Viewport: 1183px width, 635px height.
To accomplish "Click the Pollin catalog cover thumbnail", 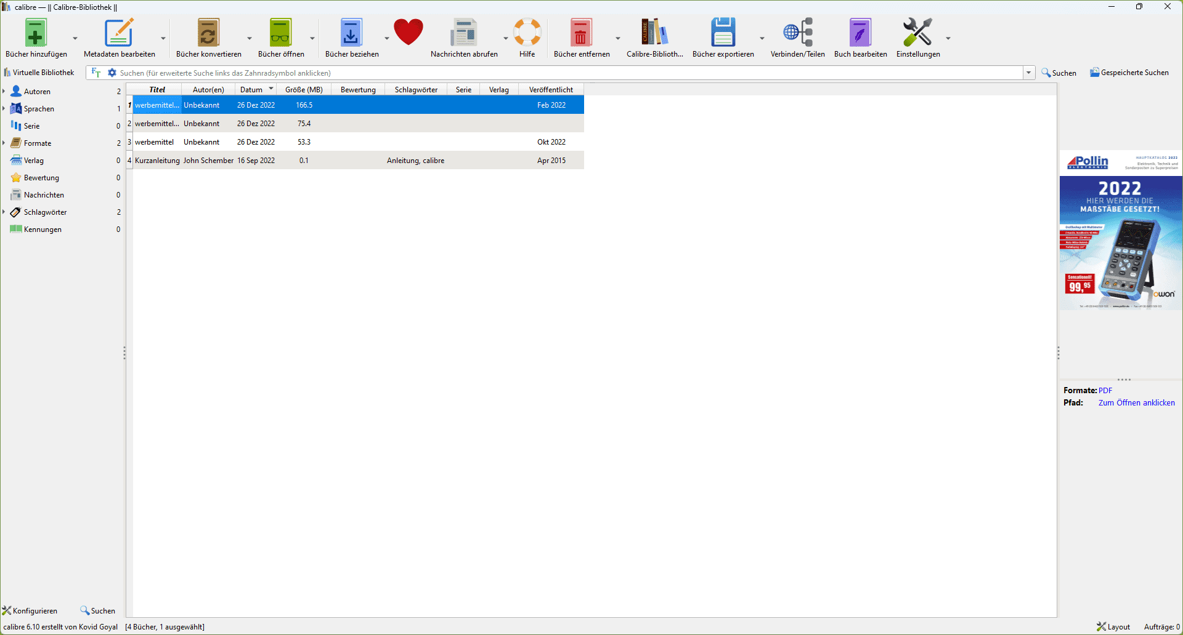I will click(x=1121, y=230).
